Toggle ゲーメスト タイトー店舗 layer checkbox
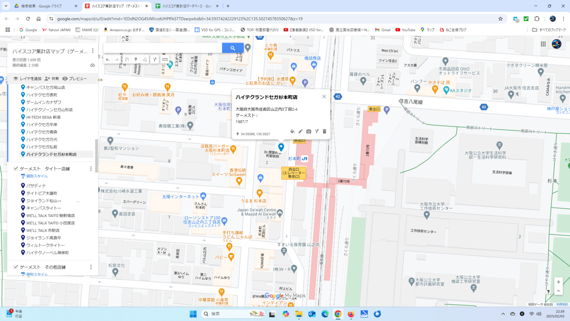Screen dimensions: 570x321 pyautogui.click(x=16, y=169)
